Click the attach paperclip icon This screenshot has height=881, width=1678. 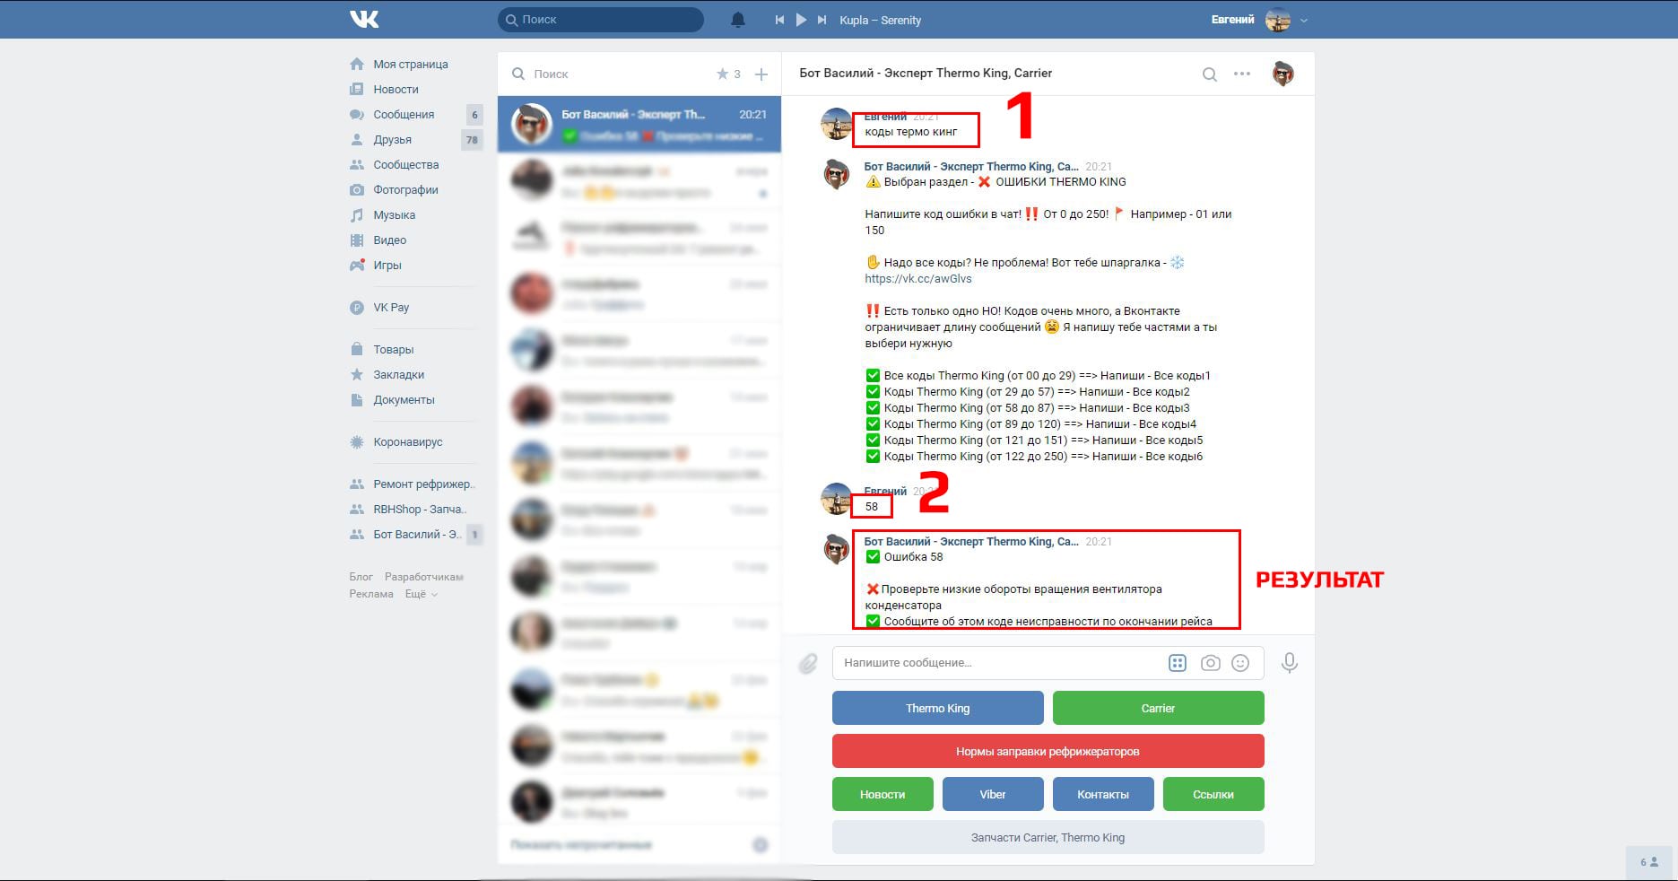(808, 663)
